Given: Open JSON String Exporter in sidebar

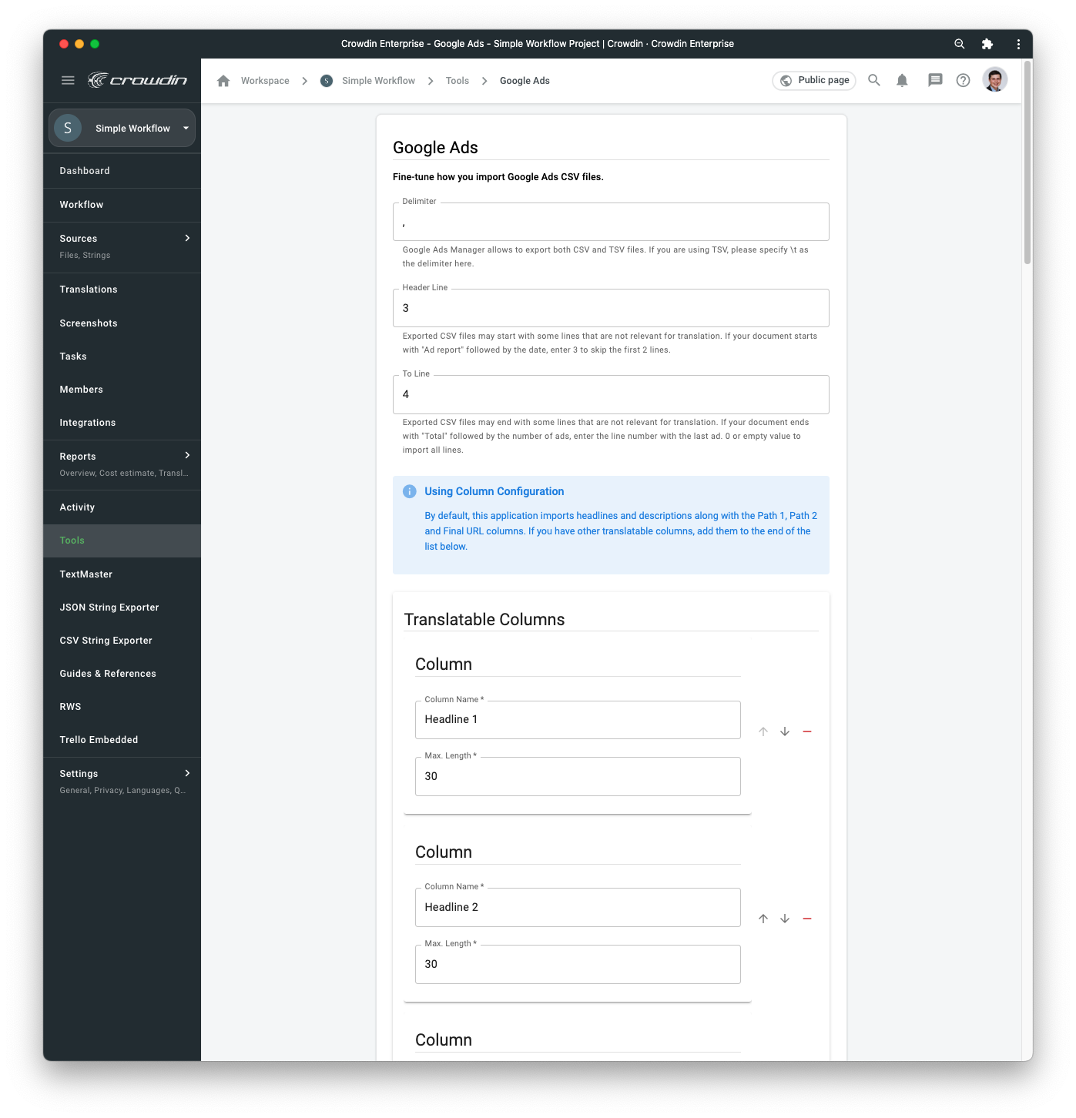Looking at the screenshot, I should (x=122, y=608).
